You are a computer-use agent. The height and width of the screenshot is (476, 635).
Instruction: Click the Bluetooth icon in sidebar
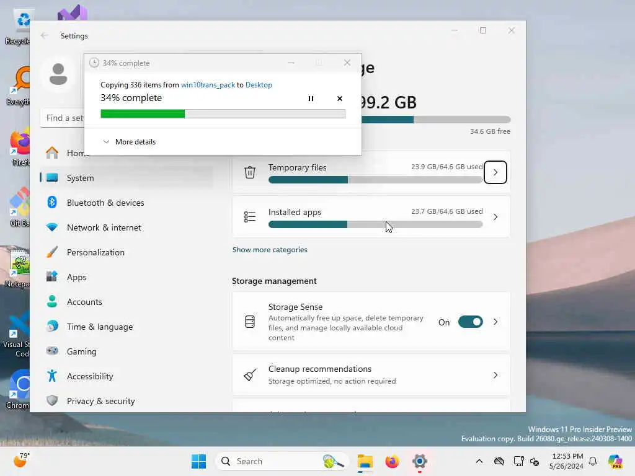coord(52,202)
